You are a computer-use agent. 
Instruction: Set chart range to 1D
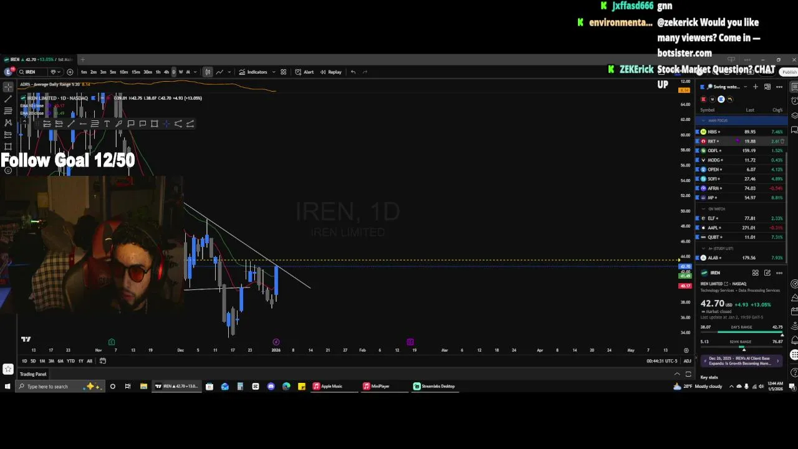click(24, 361)
